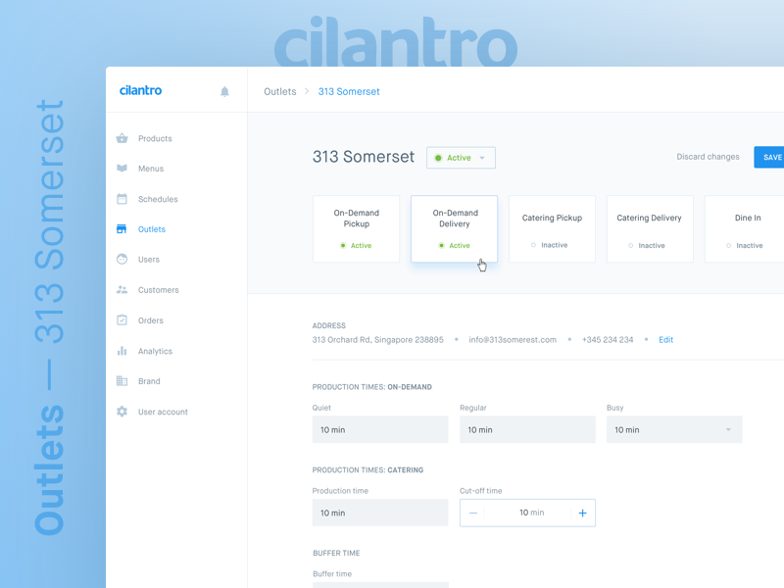
Task: Click the Users face icon
Action: (x=122, y=259)
